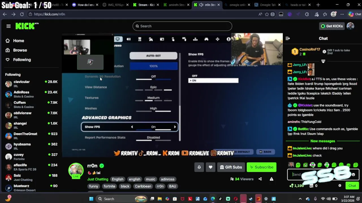The height and width of the screenshot is (203, 362).
Task: Select the adinross tag
Action: coord(168,179)
